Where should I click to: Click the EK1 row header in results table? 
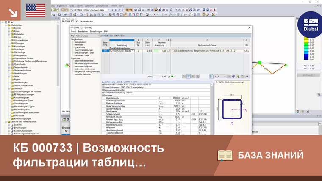[x=105, y=51]
